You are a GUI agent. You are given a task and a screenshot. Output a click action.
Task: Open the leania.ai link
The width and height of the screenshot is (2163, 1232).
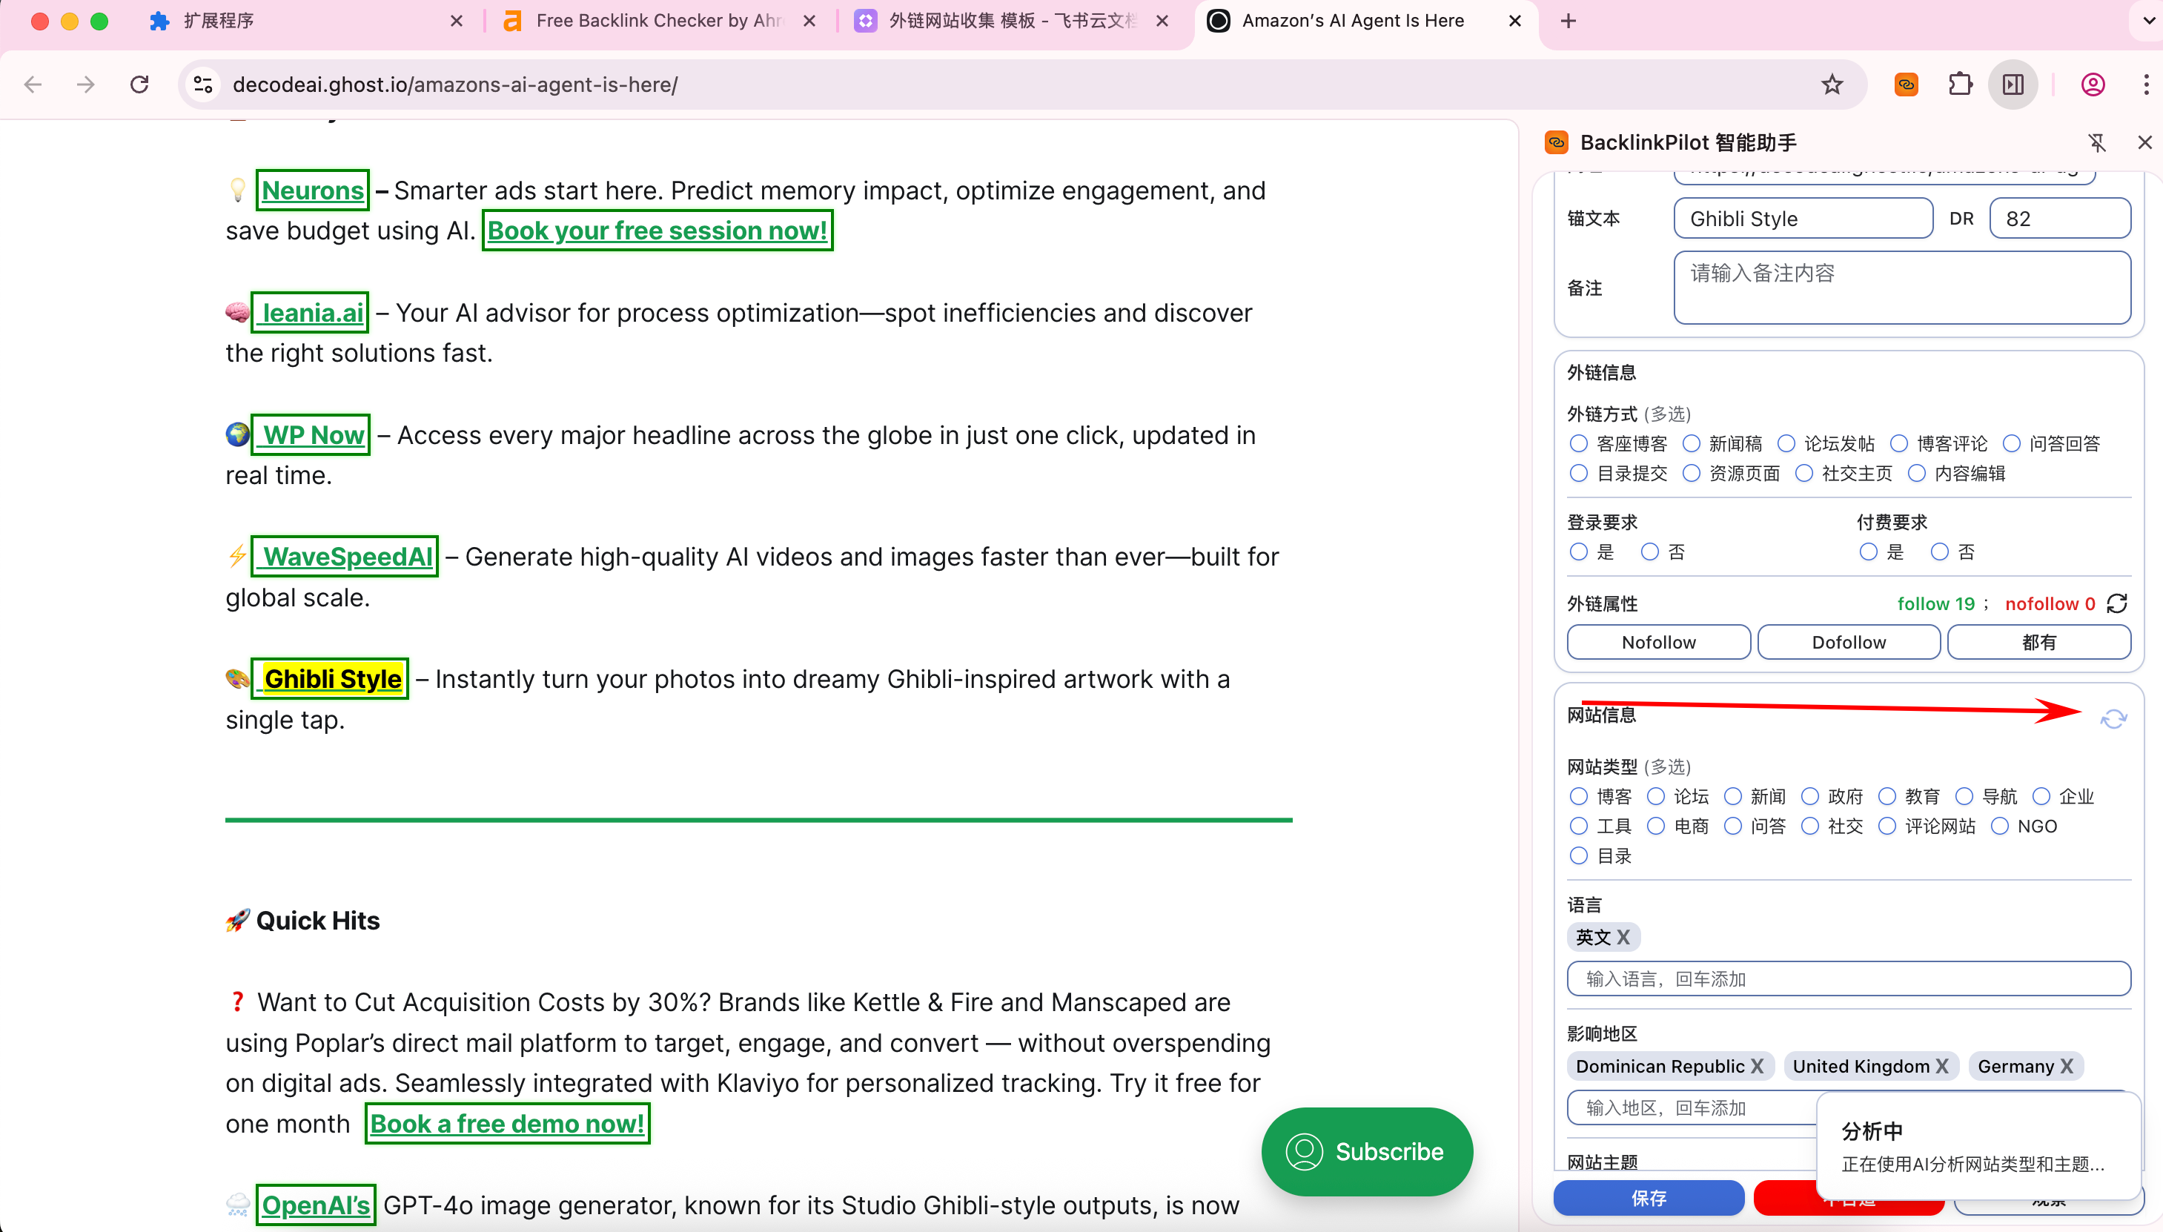(310, 312)
